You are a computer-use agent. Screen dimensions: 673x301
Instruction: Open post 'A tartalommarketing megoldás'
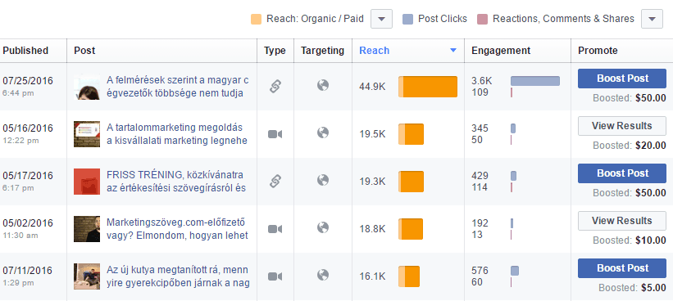[x=177, y=134]
